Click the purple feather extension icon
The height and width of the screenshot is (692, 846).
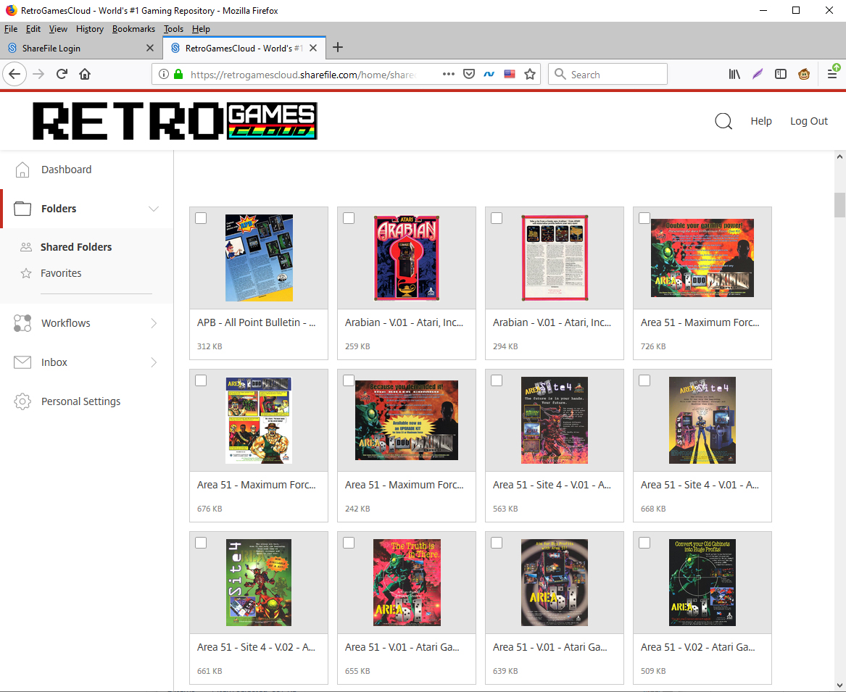pos(758,75)
